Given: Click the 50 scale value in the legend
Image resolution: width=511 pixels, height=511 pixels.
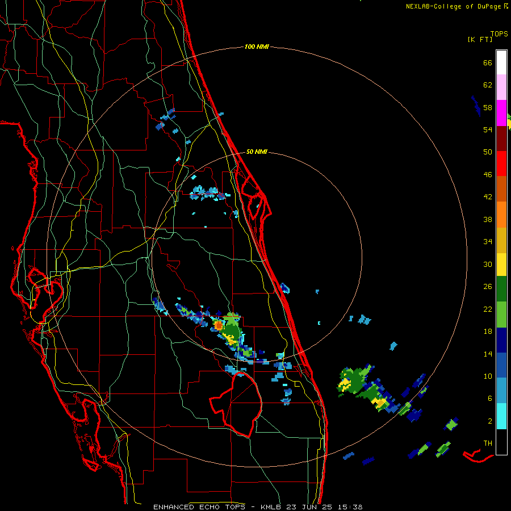Looking at the screenshot, I should [488, 152].
